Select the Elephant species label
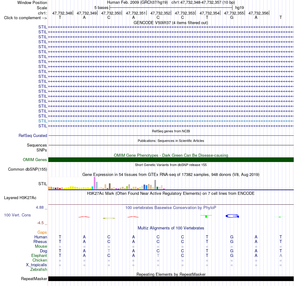The image size is (294, 286). (x=39, y=255)
